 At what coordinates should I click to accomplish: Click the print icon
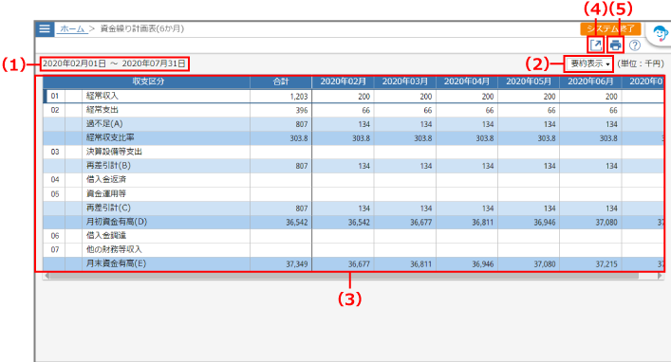pos(615,45)
